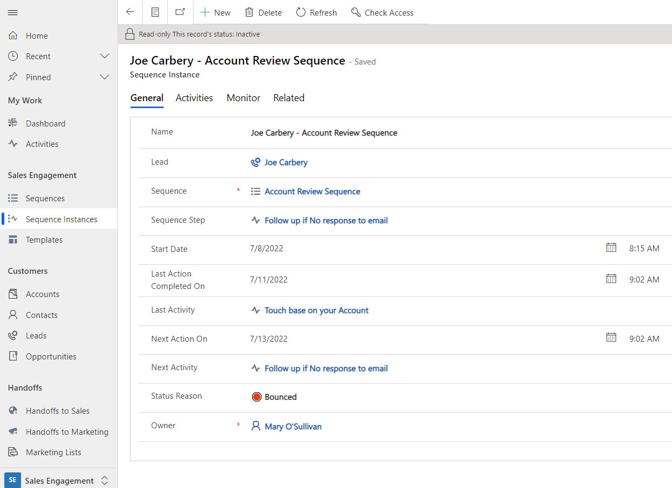Click the Opportunities icon
Viewport: 672px width, 488px height.
[x=13, y=356]
